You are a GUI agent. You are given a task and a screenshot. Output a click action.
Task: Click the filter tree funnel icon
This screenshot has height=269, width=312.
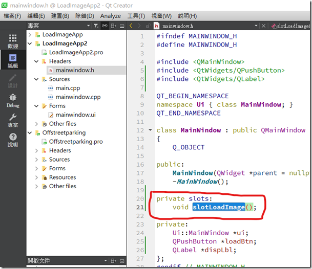[94, 26]
